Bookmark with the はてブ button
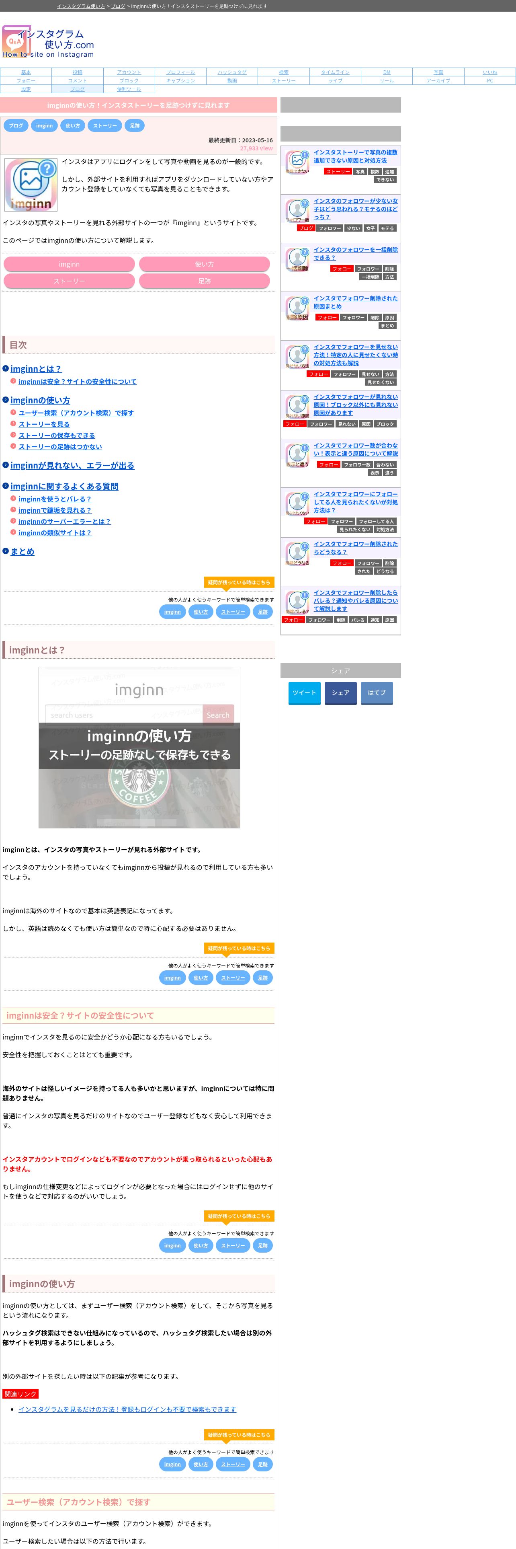This screenshot has width=516, height=1549. tap(377, 693)
